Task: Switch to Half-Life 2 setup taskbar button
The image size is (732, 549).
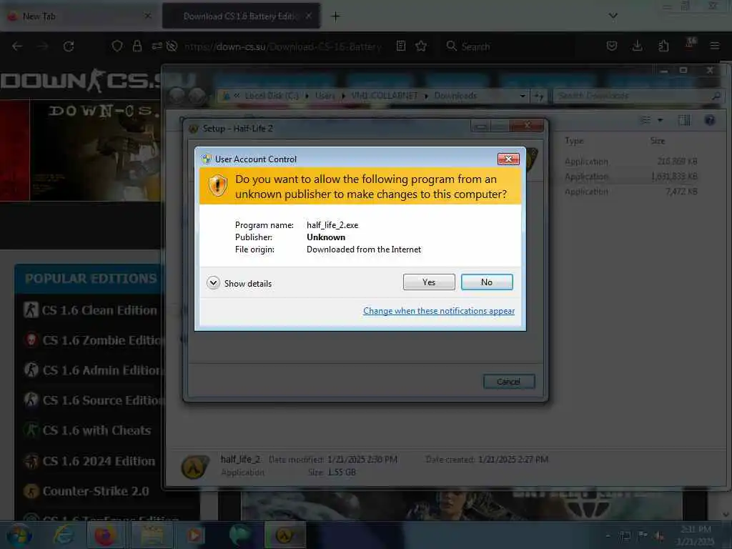Action: [285, 535]
